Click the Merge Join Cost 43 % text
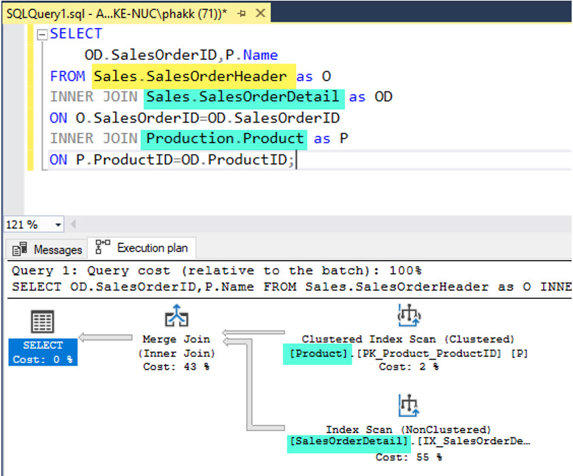The image size is (573, 476). (x=176, y=366)
